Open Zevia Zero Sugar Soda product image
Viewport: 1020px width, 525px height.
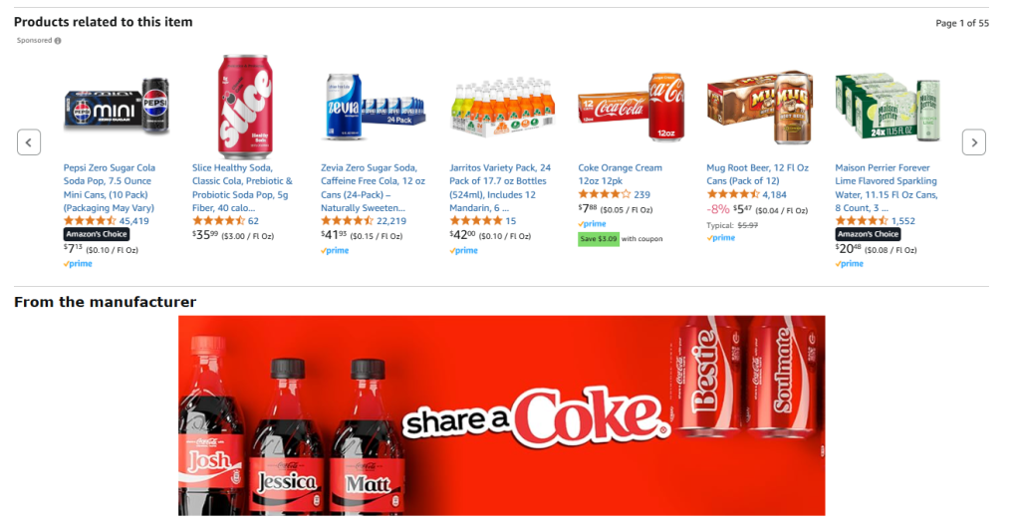(375, 107)
